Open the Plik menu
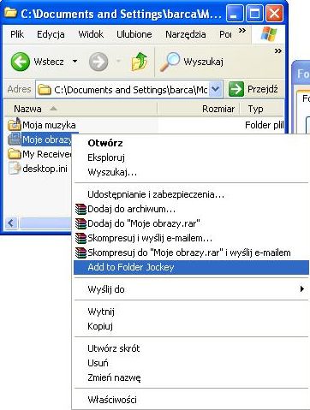310x410 pixels. click(x=17, y=34)
